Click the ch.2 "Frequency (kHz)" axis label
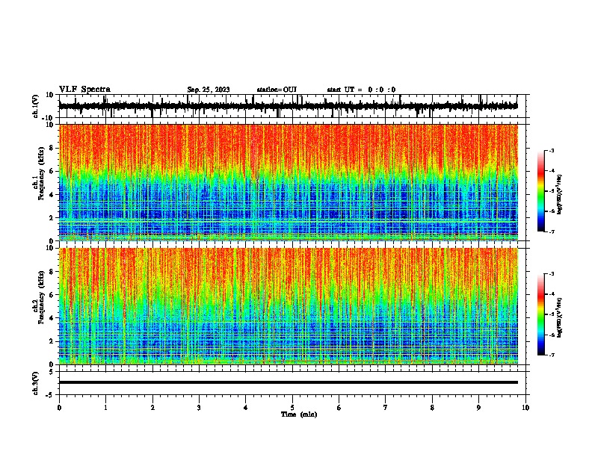The width and height of the screenshot is (592, 457). click(x=41, y=297)
